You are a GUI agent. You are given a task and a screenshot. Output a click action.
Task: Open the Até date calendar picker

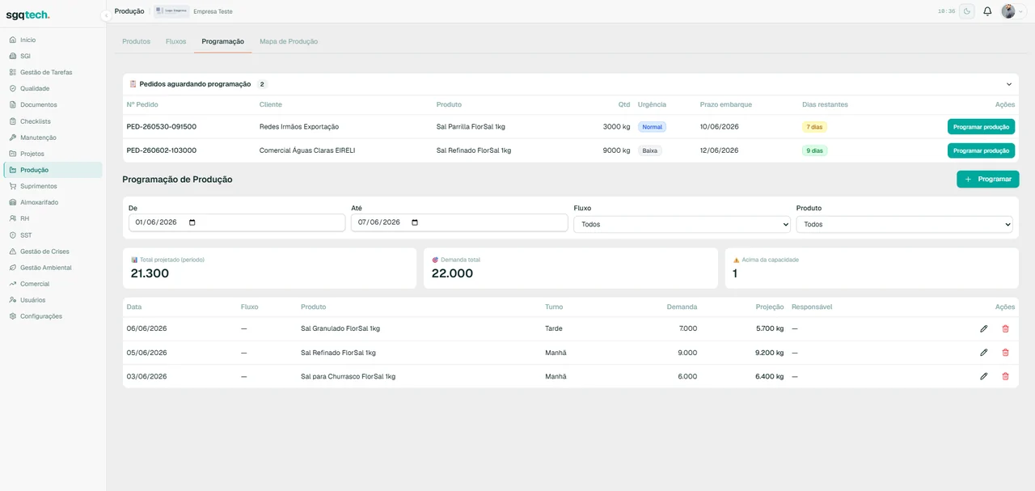coord(415,222)
